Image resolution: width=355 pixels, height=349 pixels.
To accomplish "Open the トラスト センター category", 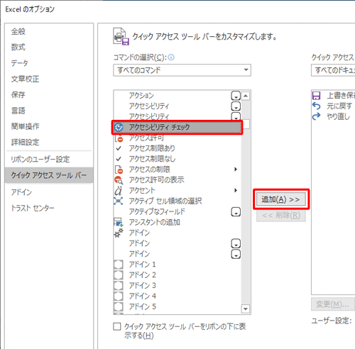I will [x=33, y=208].
